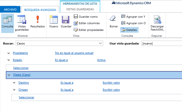The width and height of the screenshot is (182, 111).
Task: Click the Resultados exclamation icon
Action: (38, 19)
